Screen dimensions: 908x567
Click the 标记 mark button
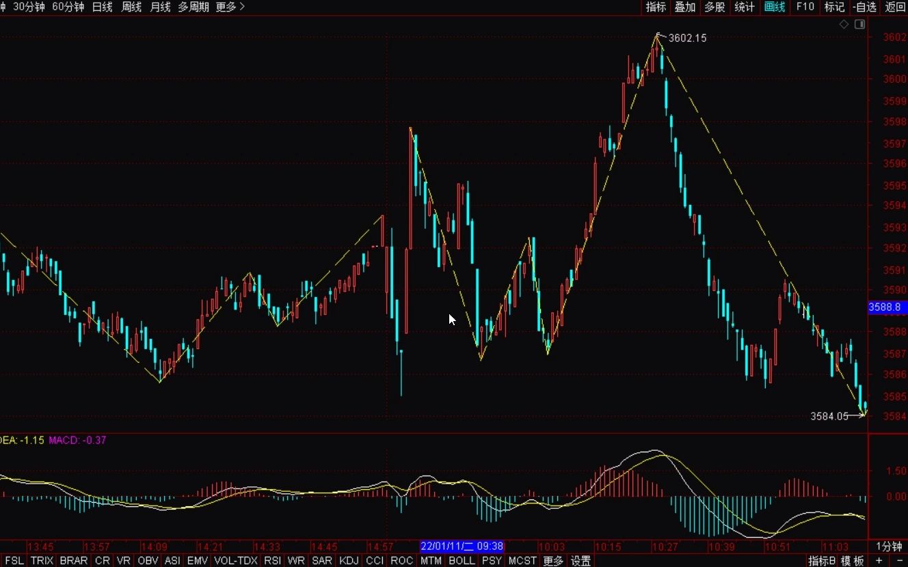pos(834,7)
